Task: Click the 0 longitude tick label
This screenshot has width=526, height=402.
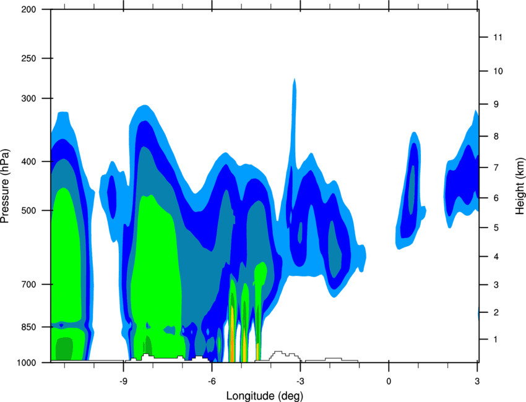Action: pos(389,381)
